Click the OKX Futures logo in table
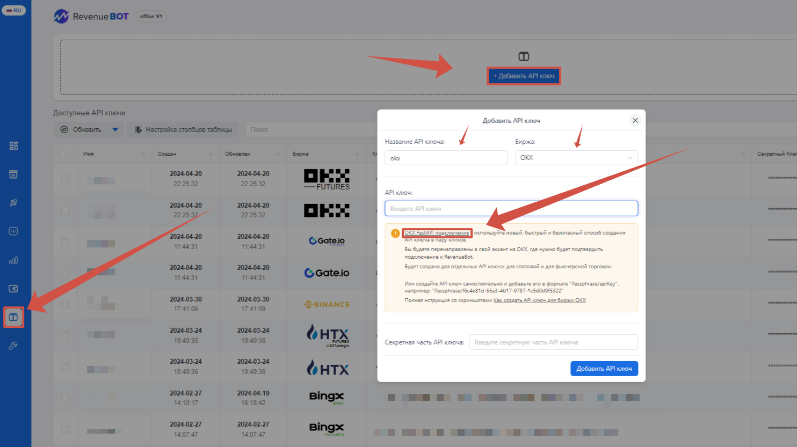Viewport: 797px width, 447px height. pos(327,179)
